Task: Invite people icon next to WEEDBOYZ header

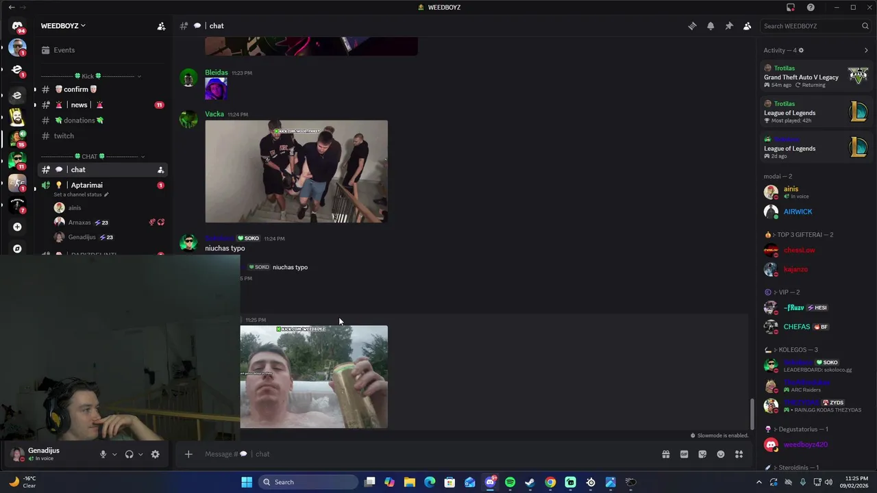Action: pos(161,26)
